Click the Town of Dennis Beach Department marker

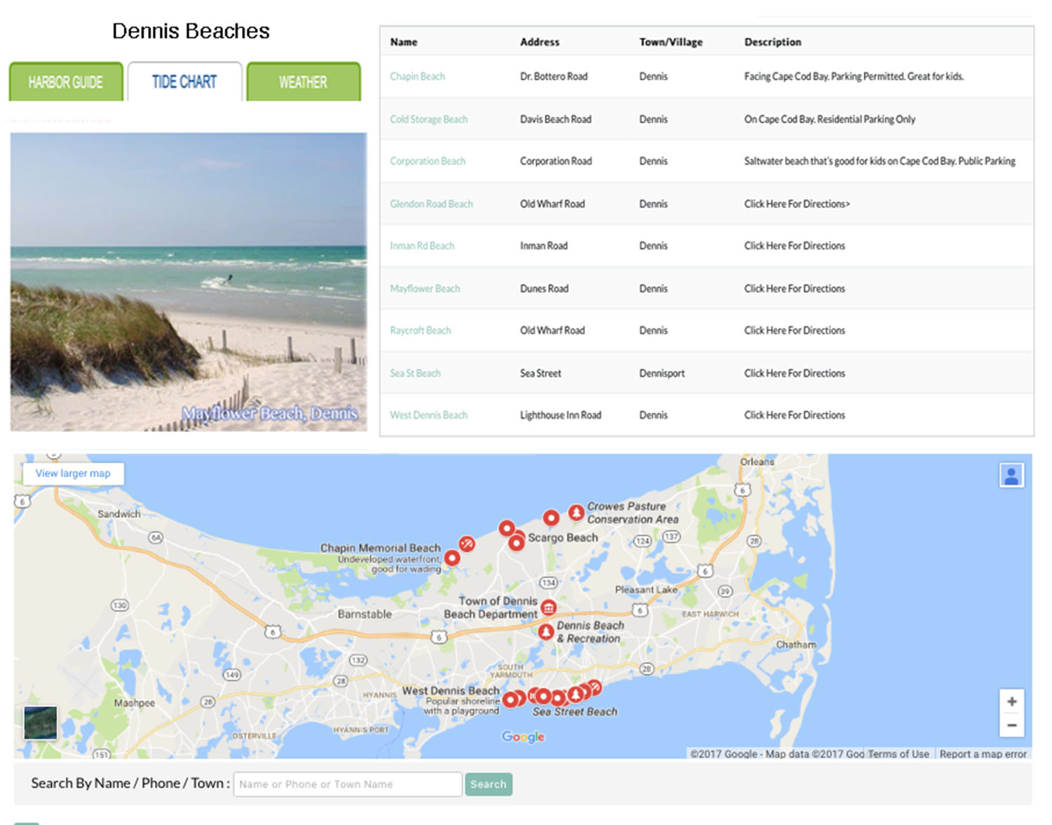point(548,608)
